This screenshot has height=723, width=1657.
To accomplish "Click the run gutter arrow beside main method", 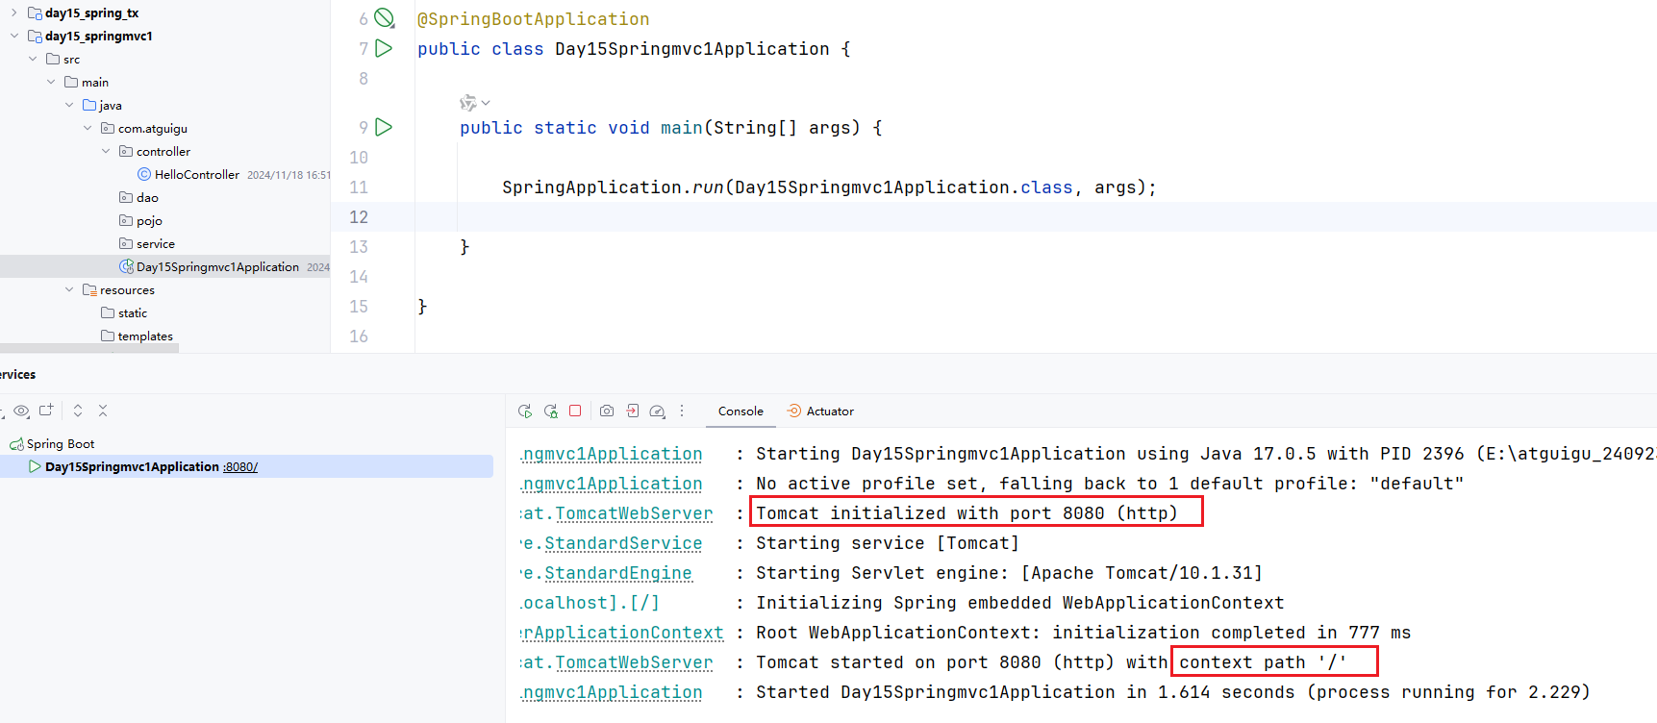I will click(x=384, y=127).
